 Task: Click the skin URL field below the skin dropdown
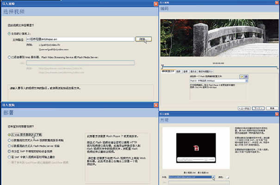pos(199,182)
